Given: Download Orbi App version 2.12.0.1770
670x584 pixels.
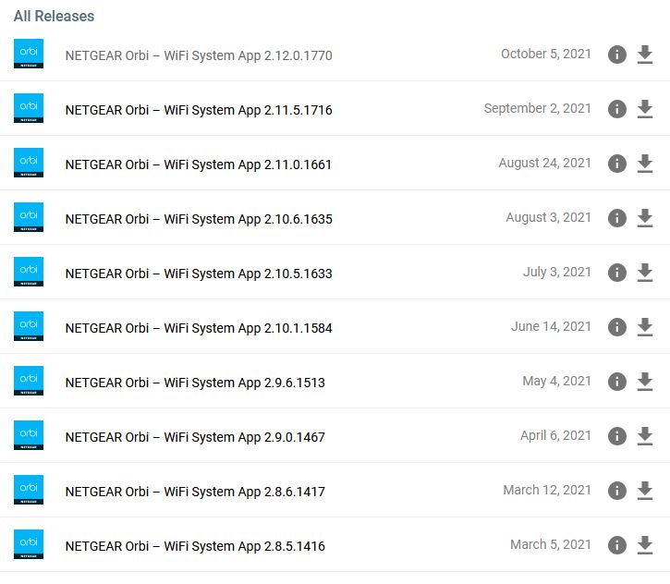Looking at the screenshot, I should tap(644, 55).
